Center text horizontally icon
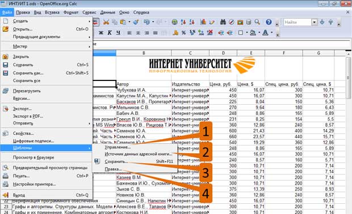 coord(138,33)
